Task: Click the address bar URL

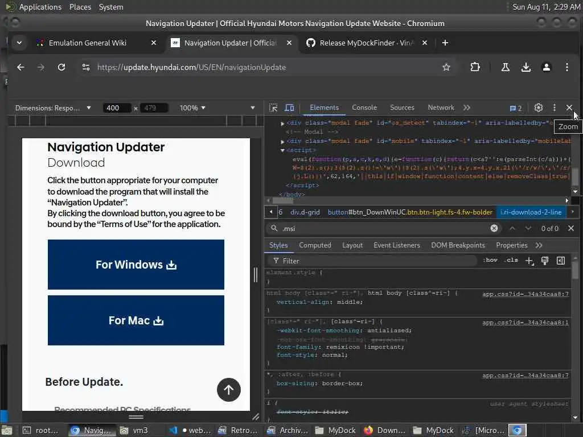Action: coord(191,67)
